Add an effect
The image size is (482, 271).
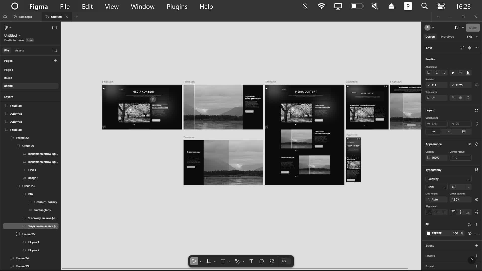477,256
